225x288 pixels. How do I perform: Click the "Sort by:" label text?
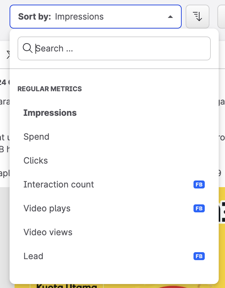pos(34,17)
